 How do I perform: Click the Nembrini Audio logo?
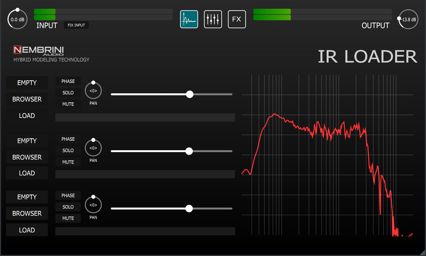tap(39, 50)
